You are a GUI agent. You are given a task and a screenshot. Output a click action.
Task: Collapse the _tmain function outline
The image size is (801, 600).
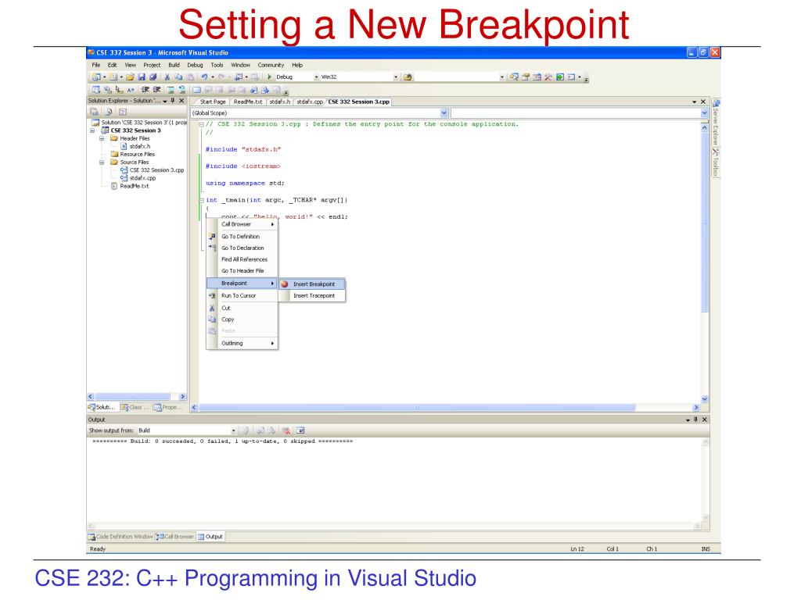tap(201, 201)
